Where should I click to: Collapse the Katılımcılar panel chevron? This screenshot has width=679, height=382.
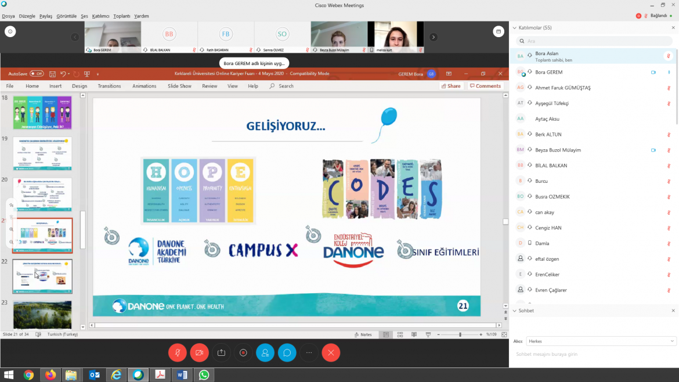tap(514, 28)
